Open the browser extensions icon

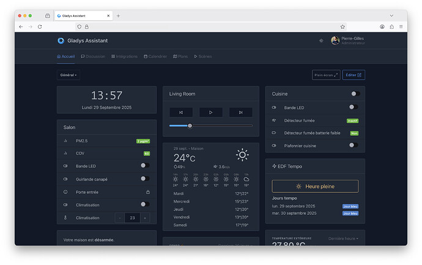coord(391,26)
